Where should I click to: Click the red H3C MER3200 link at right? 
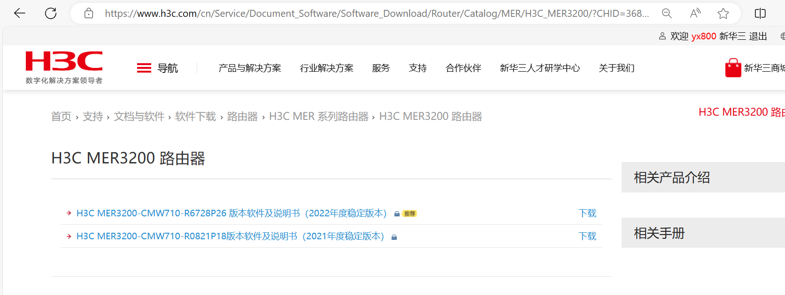742,112
